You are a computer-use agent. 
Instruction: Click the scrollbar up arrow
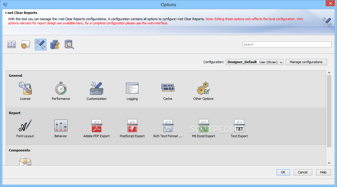[x=329, y=73]
